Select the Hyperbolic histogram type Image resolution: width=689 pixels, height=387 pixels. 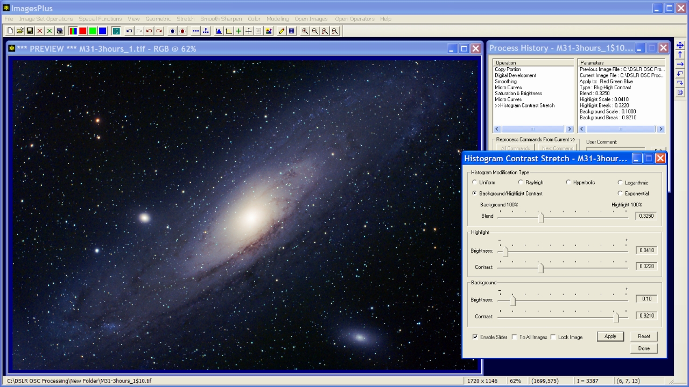pyautogui.click(x=568, y=182)
